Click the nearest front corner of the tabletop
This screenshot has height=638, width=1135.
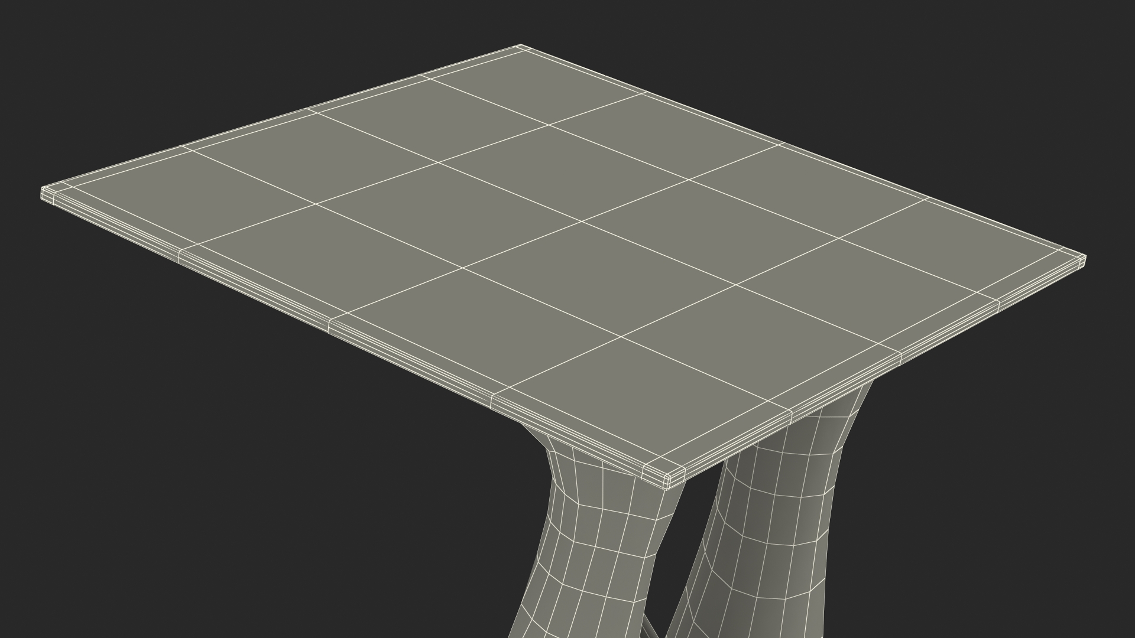click(667, 480)
